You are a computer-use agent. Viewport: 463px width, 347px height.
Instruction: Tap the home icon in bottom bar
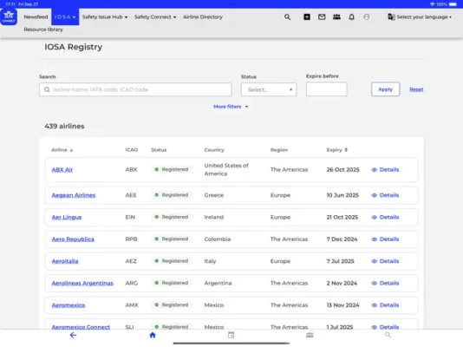[x=153, y=335]
